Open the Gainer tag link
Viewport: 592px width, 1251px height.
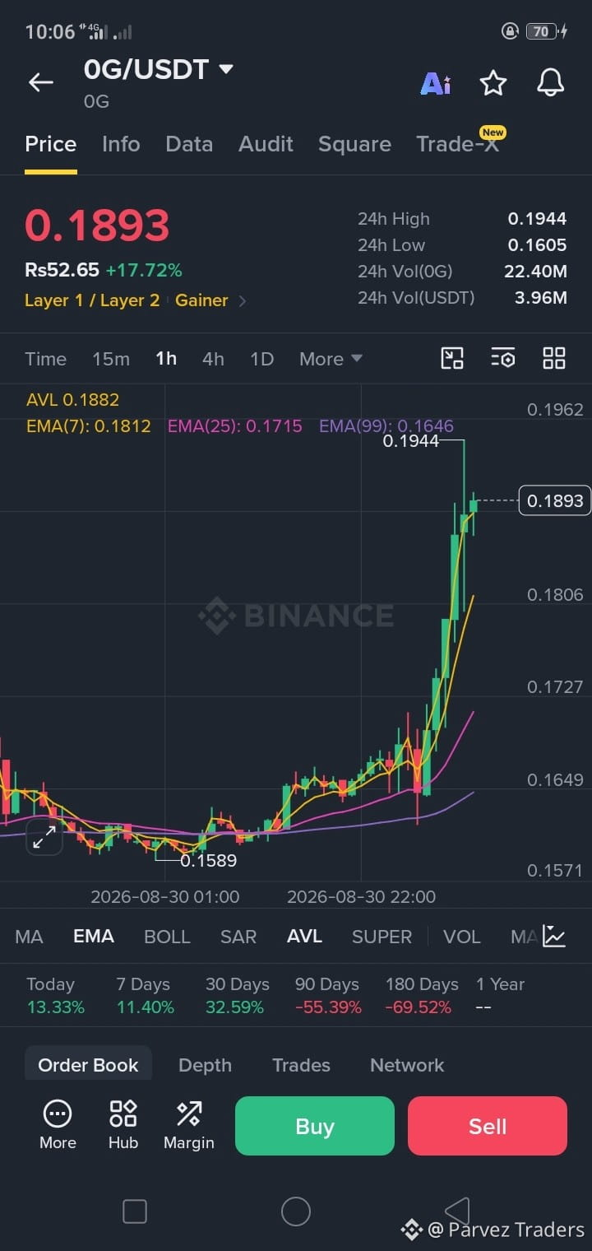click(201, 300)
